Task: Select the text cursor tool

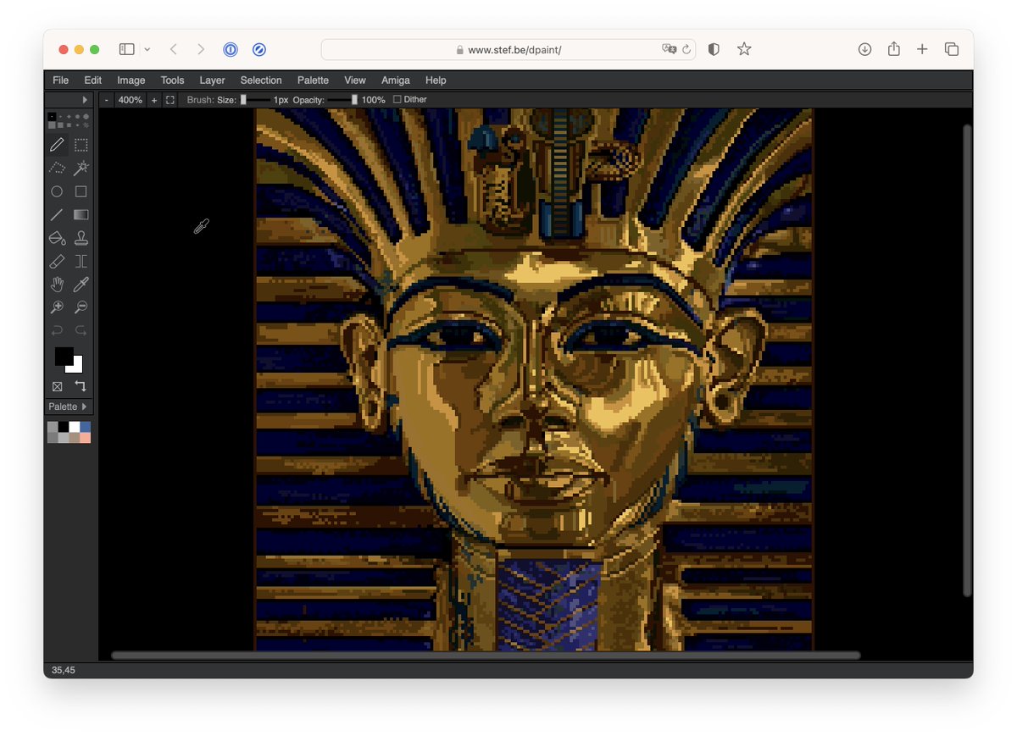Action: 81,261
